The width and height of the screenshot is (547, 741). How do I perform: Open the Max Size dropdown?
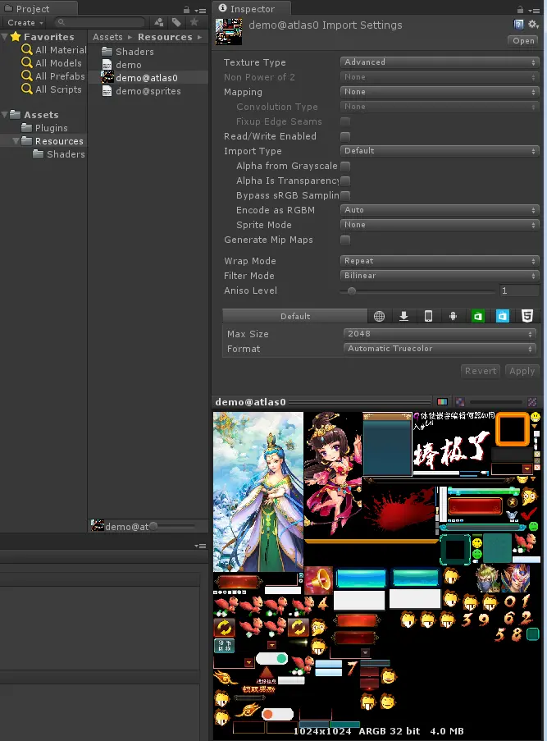pyautogui.click(x=440, y=334)
